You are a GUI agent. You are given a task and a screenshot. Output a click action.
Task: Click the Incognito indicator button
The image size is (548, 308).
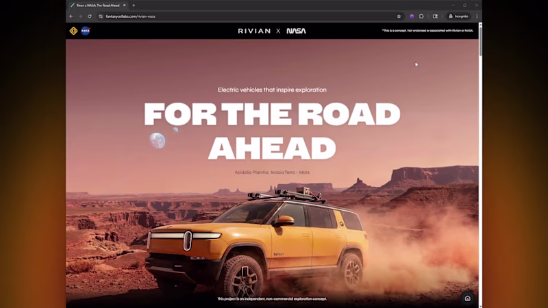458,16
